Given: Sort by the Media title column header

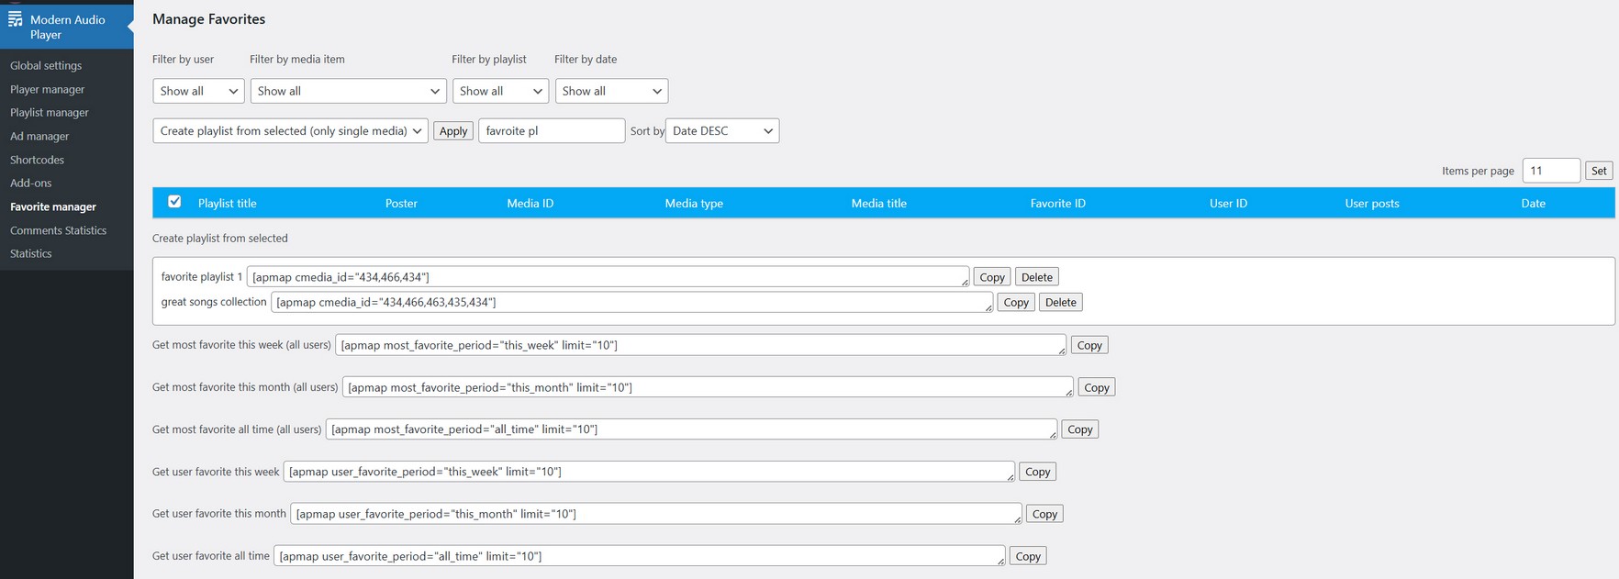Looking at the screenshot, I should pyautogui.click(x=878, y=204).
